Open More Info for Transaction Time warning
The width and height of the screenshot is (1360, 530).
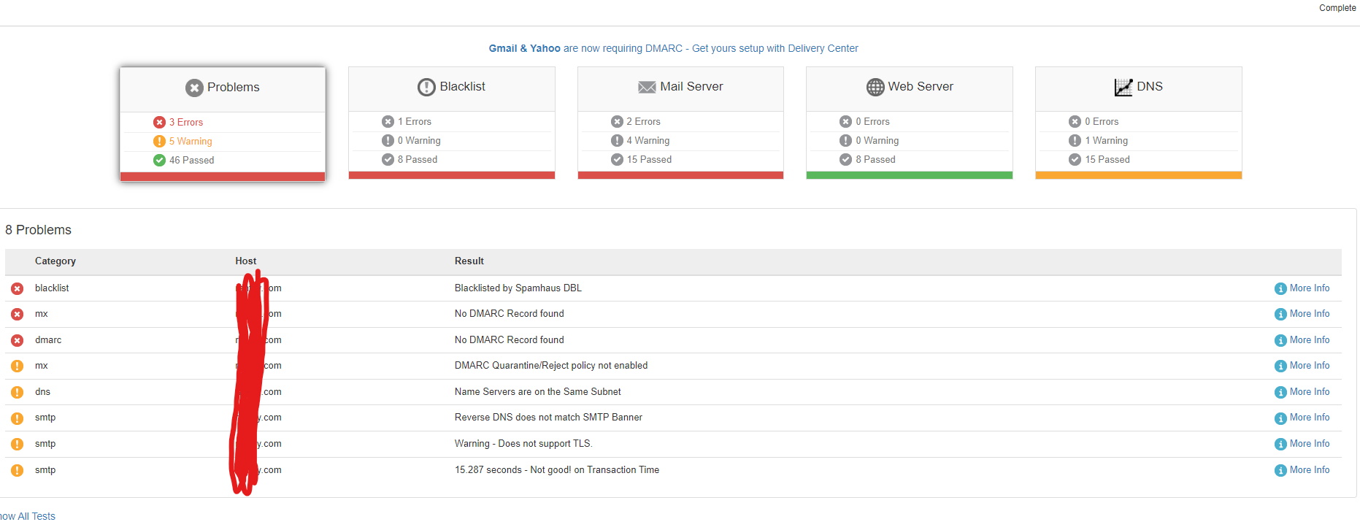[1302, 470]
